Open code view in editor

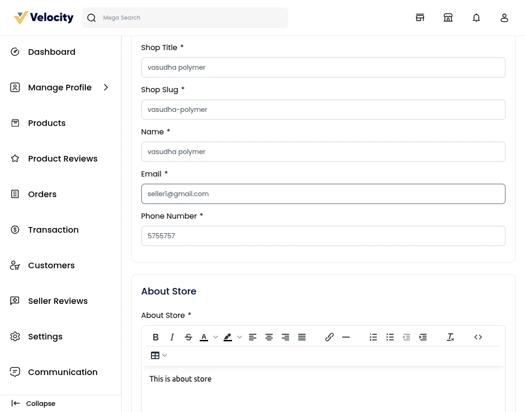(x=478, y=337)
